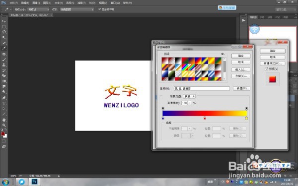
Task: Open the 帮助(H) menu
Action: pos(127,3)
